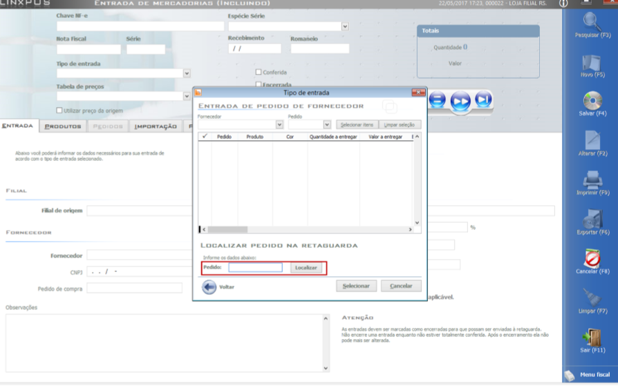Jump to last record navigation button
The width and height of the screenshot is (618, 388).
[x=483, y=99]
